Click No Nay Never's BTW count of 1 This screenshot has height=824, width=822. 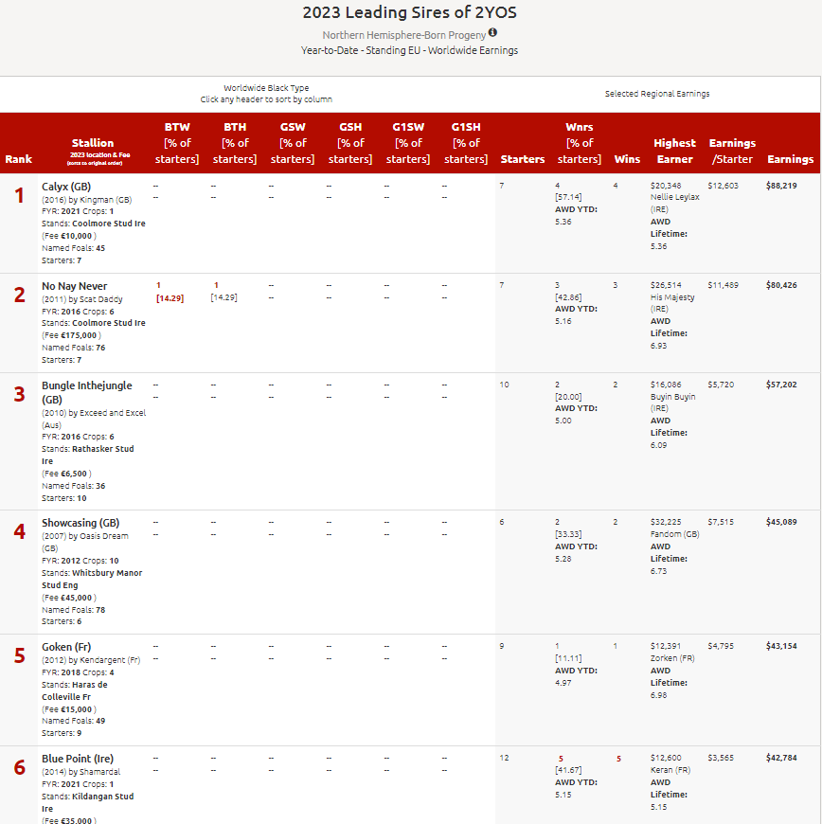click(x=158, y=285)
